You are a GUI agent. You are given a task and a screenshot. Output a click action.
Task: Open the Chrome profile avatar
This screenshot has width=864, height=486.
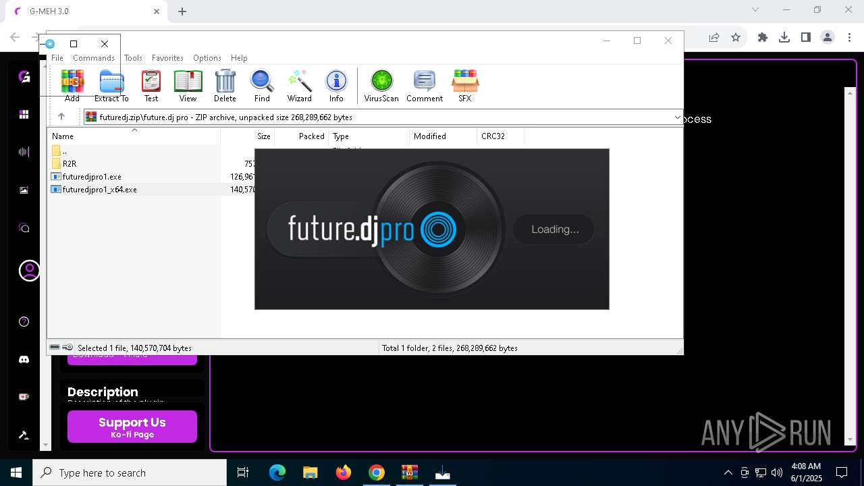[828, 38]
